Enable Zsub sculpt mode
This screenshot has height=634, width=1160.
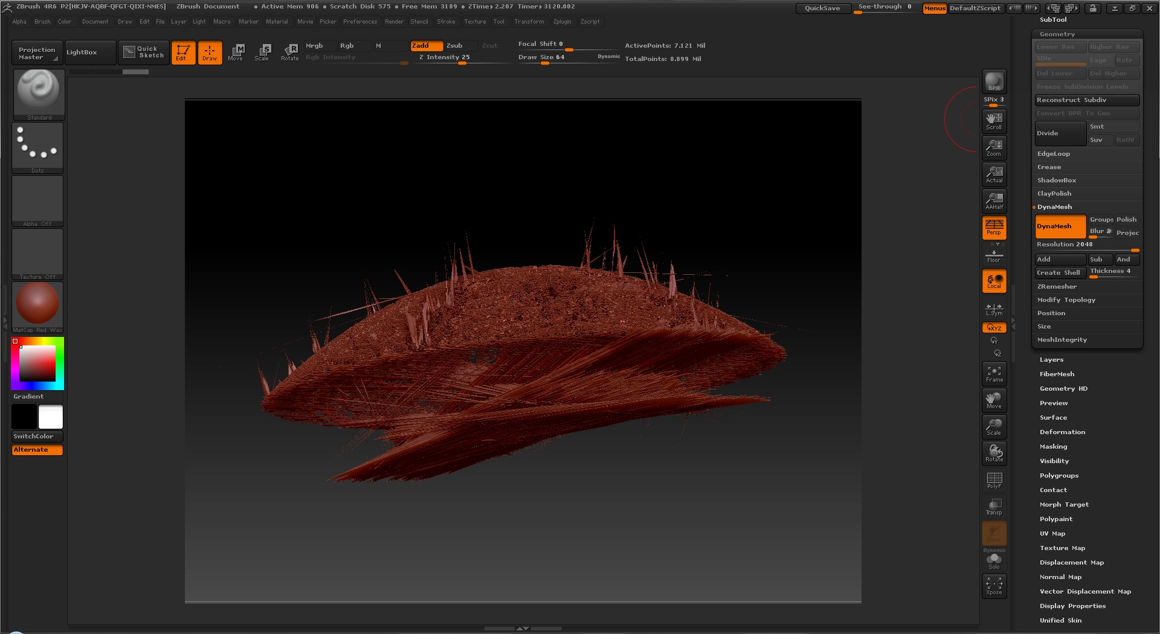tap(461, 46)
